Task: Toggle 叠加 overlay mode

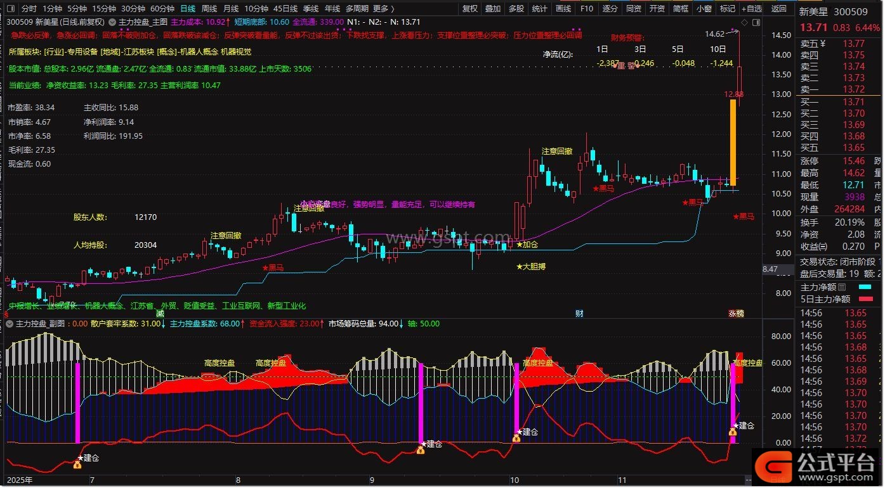Action: [493, 9]
